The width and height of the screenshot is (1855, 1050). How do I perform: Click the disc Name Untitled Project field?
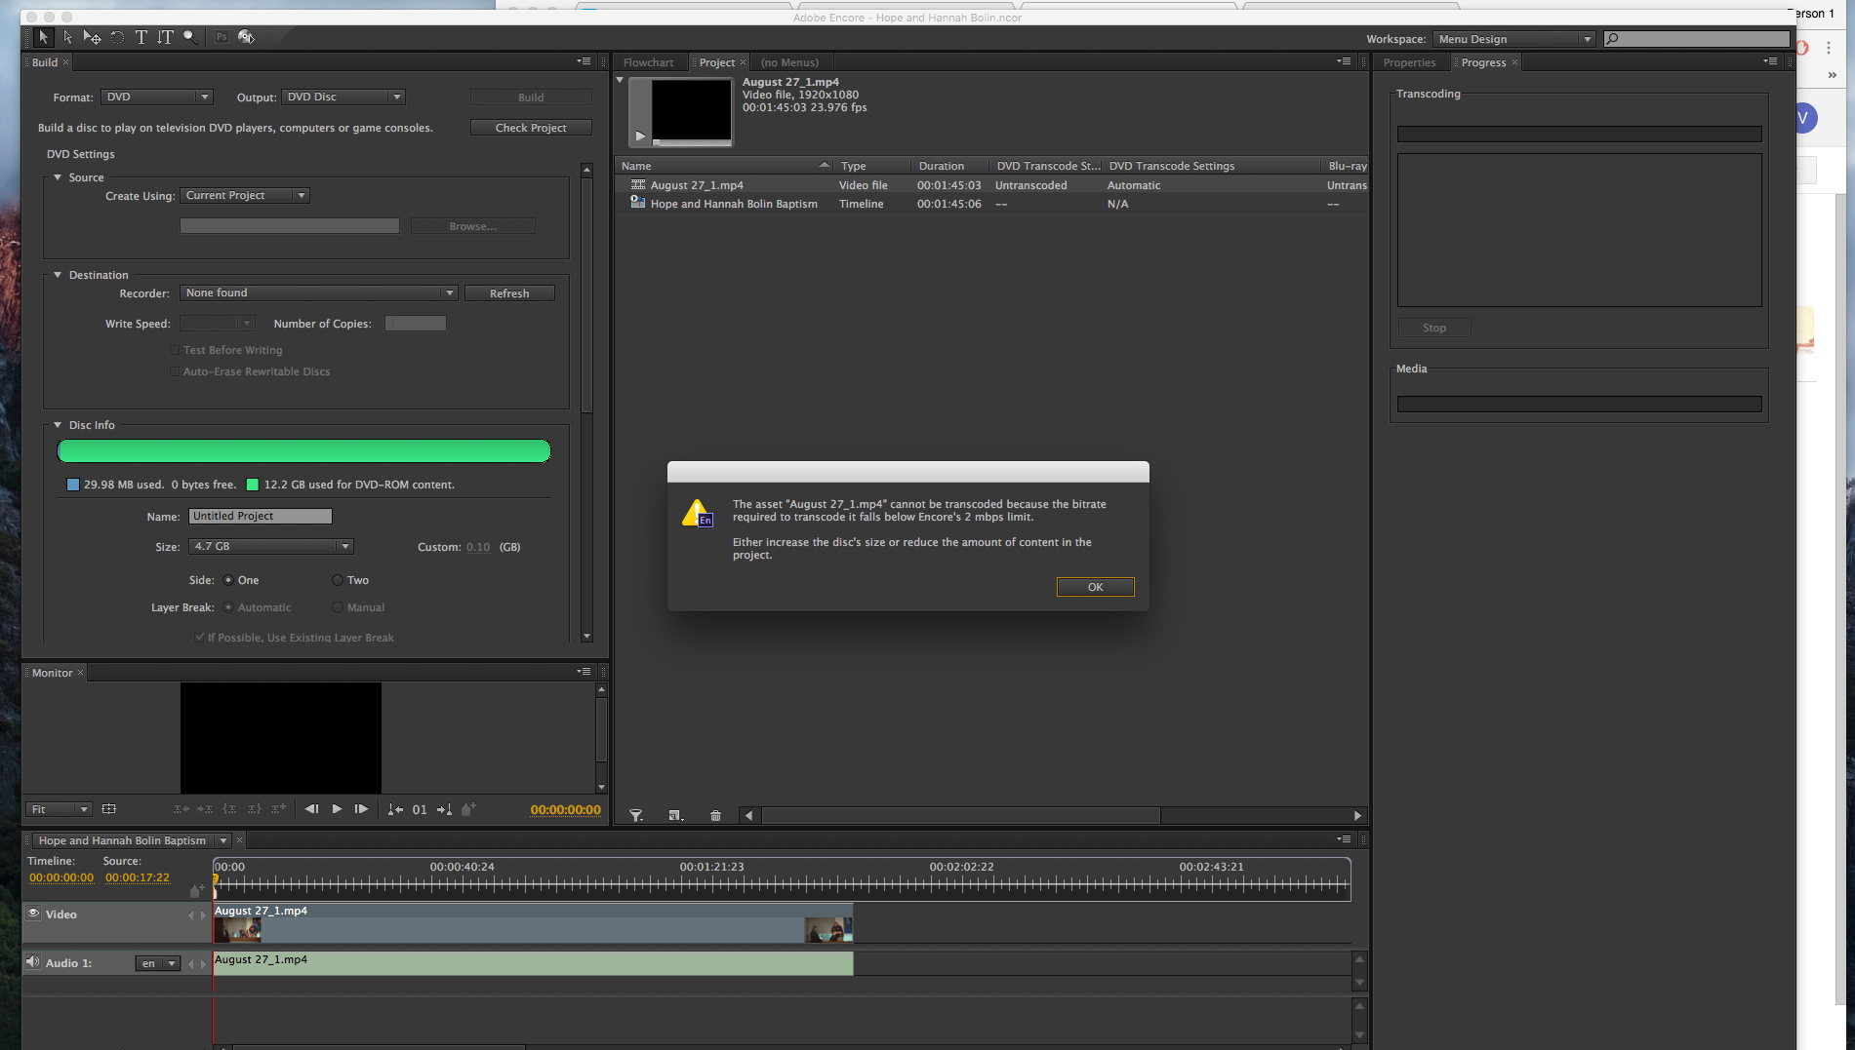[x=261, y=516]
